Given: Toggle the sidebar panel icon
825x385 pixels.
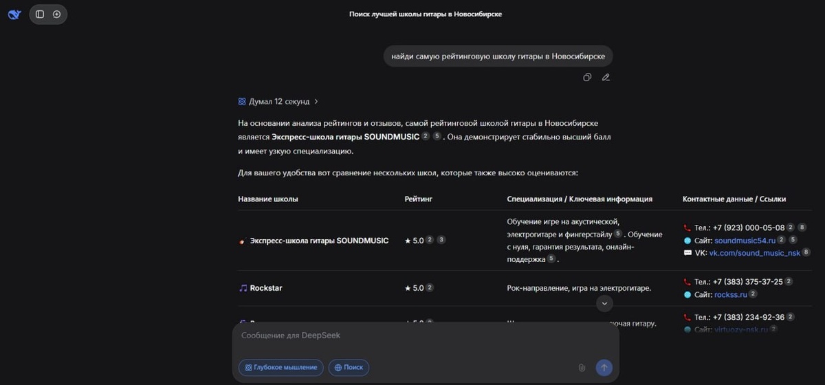Looking at the screenshot, I should coord(40,14).
